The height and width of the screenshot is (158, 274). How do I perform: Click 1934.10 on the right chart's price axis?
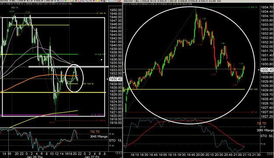[267, 16]
